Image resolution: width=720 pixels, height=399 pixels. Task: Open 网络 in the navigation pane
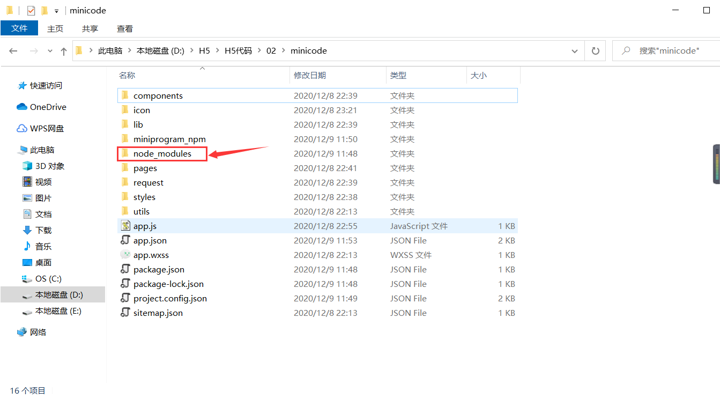click(32, 332)
